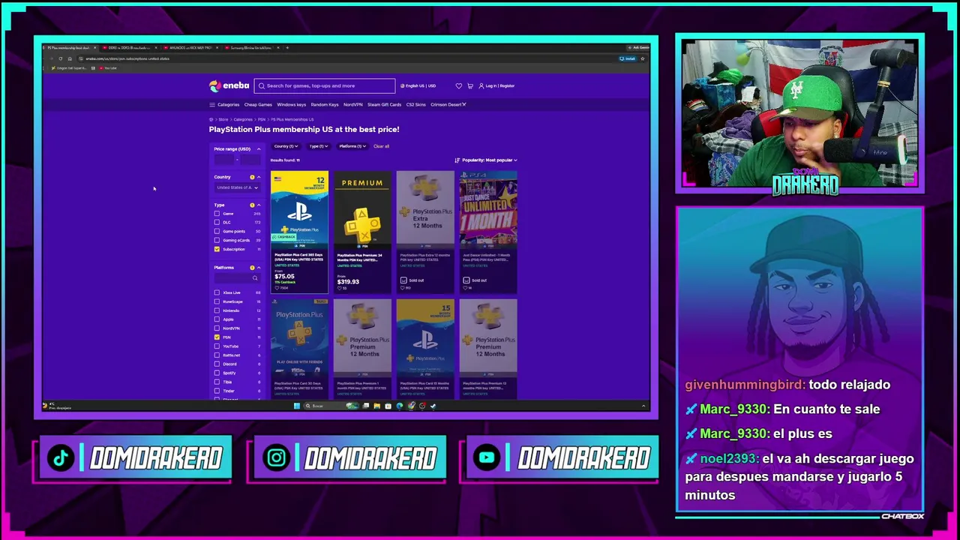This screenshot has height=540, width=960.
Task: Check the Xbox Live platform checkbox
Action: click(x=217, y=292)
